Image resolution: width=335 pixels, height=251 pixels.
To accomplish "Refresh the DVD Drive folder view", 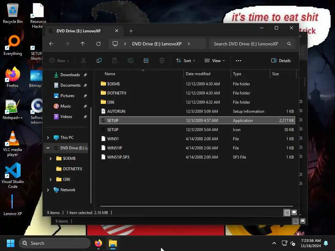I will [x=98, y=44].
